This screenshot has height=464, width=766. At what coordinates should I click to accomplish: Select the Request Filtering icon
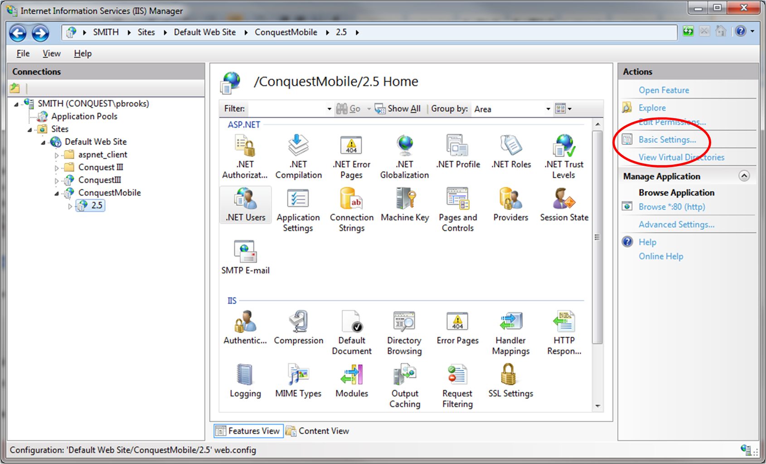click(x=457, y=386)
